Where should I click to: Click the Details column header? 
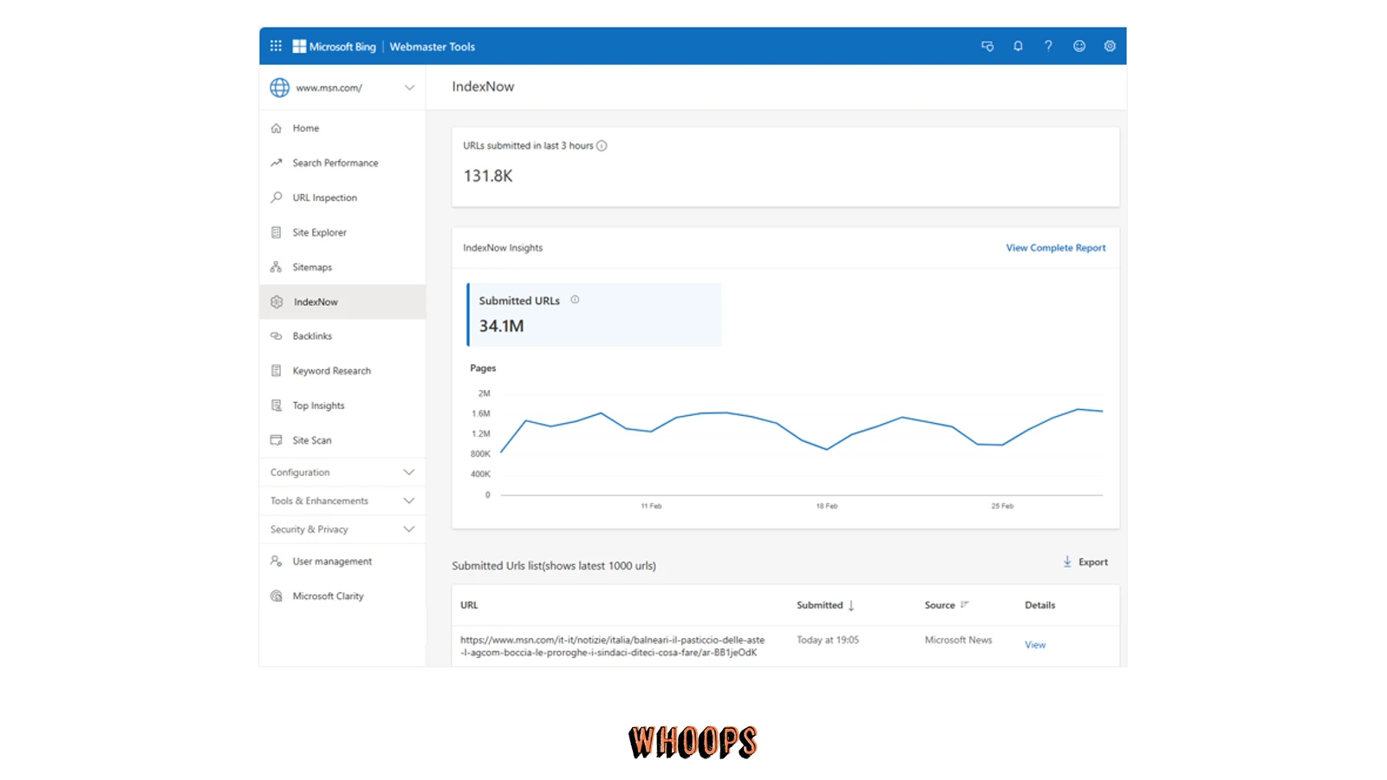pyautogui.click(x=1039, y=605)
